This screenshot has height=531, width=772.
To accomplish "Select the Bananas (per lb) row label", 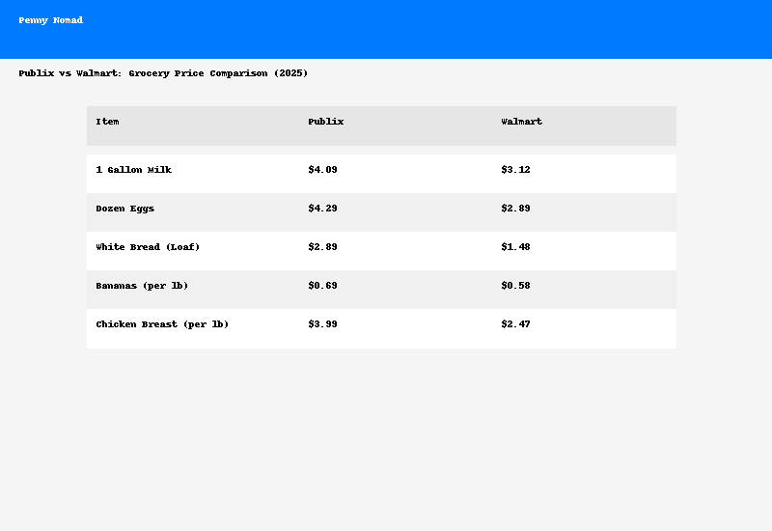I will coord(142,286).
